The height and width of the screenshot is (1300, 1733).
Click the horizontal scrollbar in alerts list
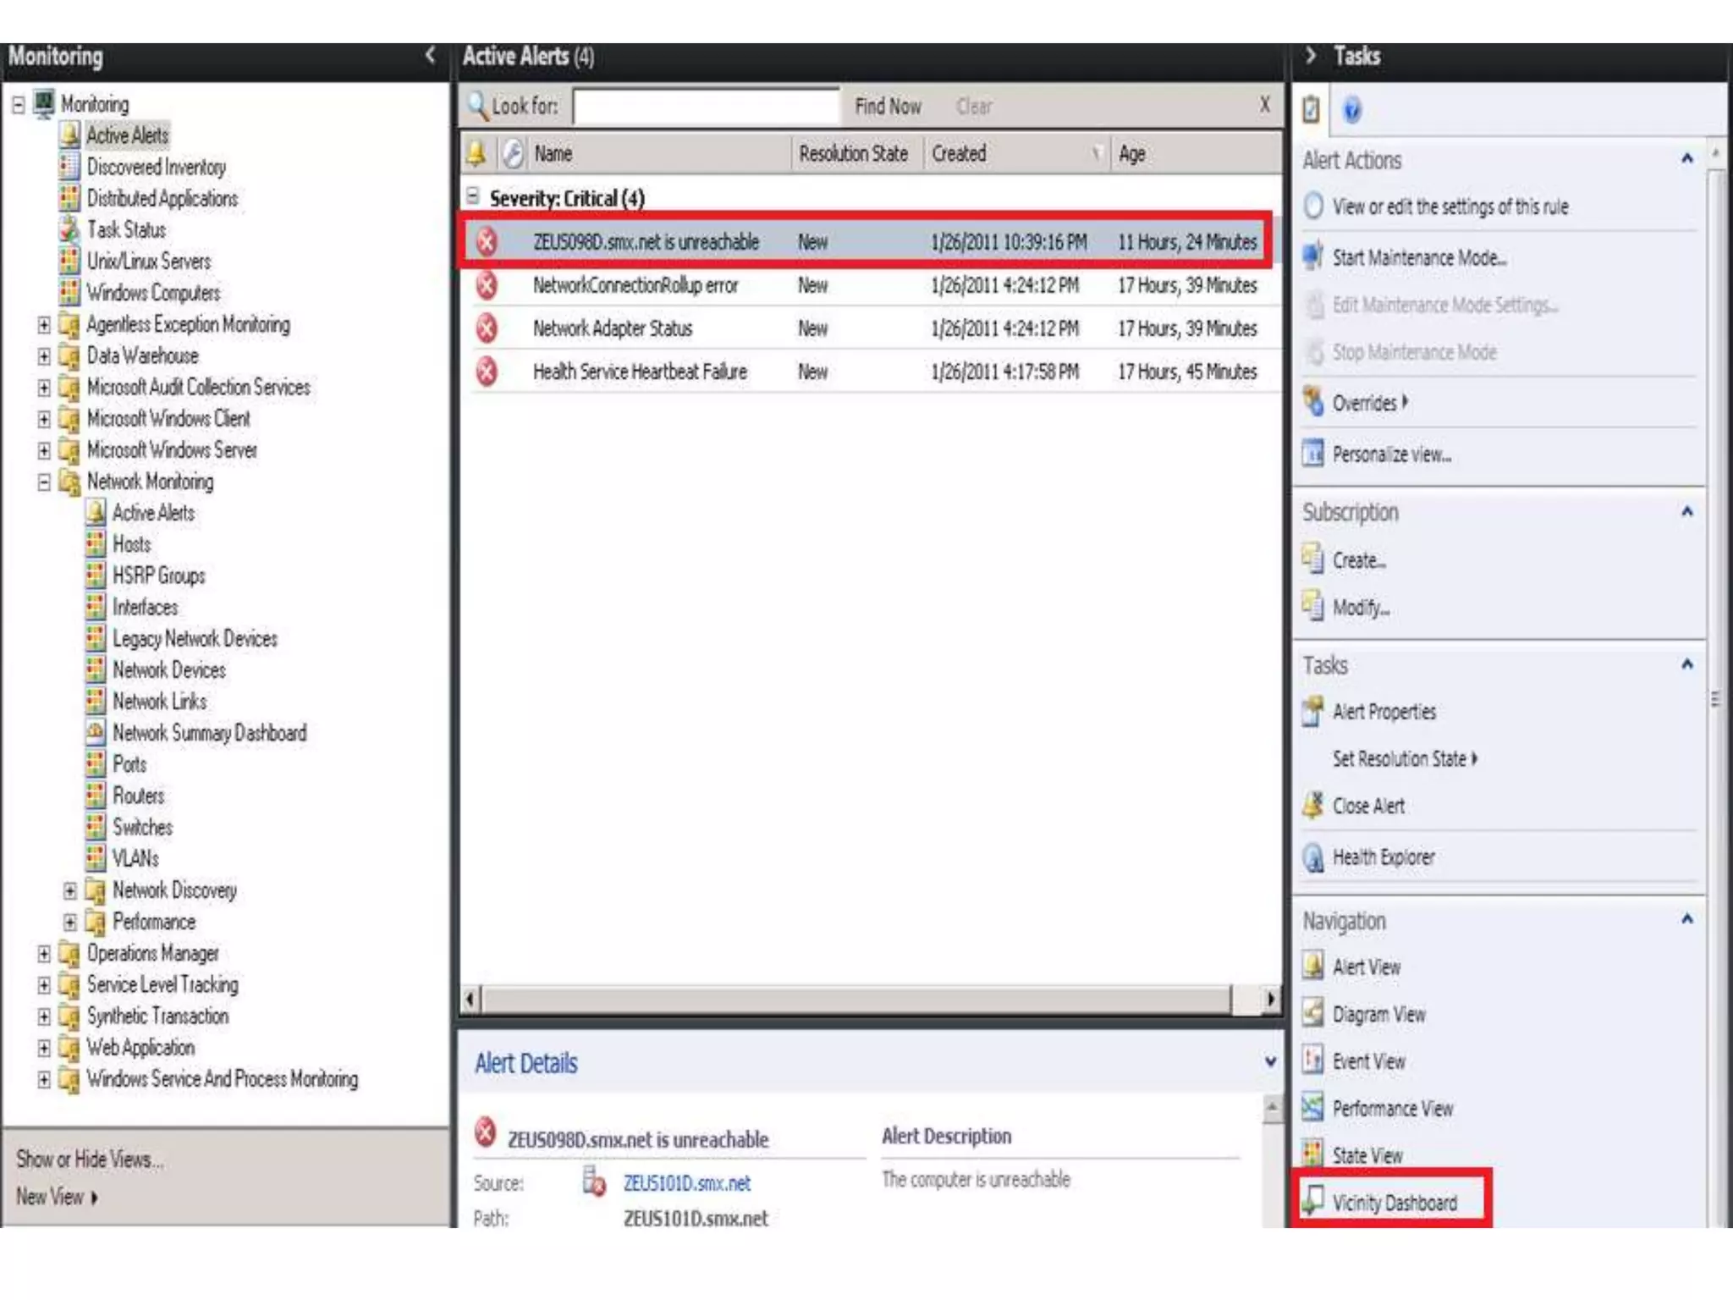click(855, 1000)
